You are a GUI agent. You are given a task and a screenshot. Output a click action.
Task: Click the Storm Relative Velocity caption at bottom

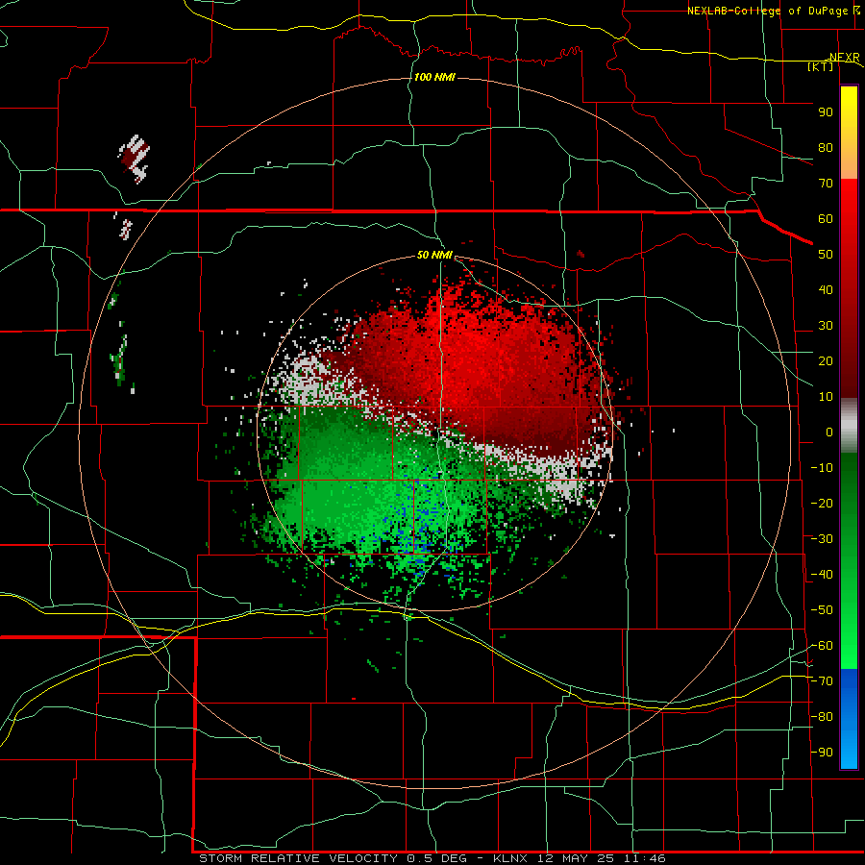pyautogui.click(x=432, y=858)
